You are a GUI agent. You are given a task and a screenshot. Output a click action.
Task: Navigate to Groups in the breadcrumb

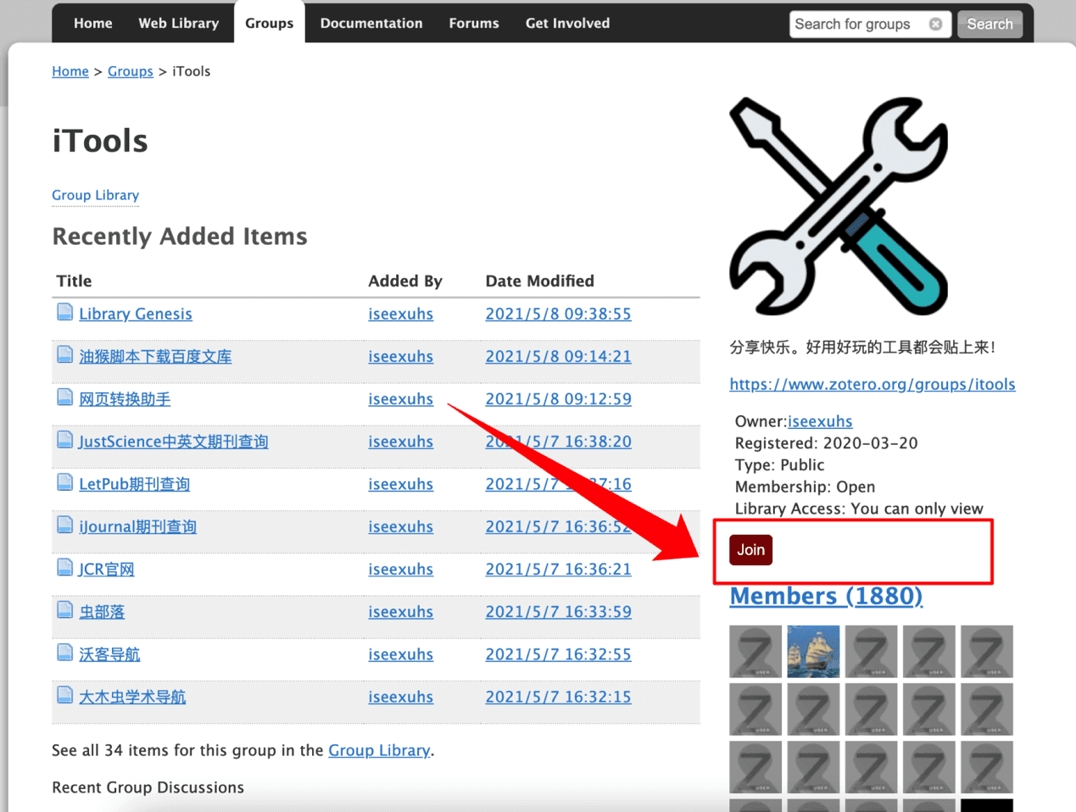click(x=130, y=71)
